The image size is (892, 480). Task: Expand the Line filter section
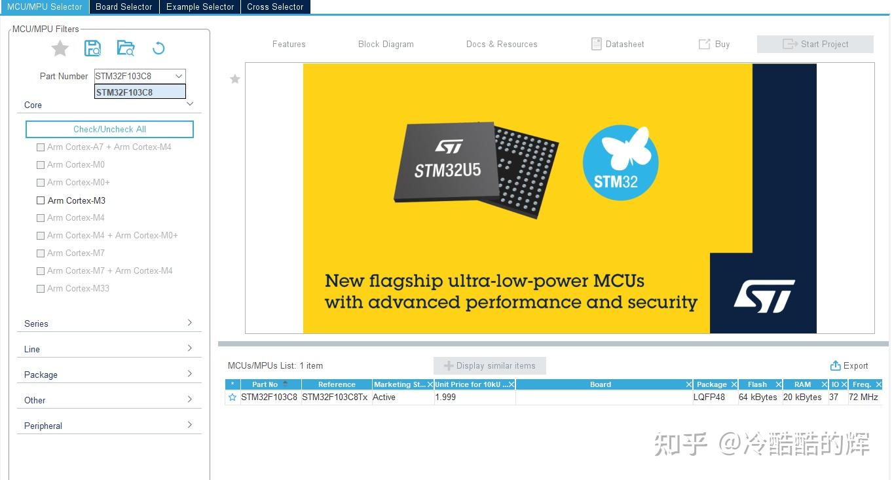pyautogui.click(x=190, y=348)
